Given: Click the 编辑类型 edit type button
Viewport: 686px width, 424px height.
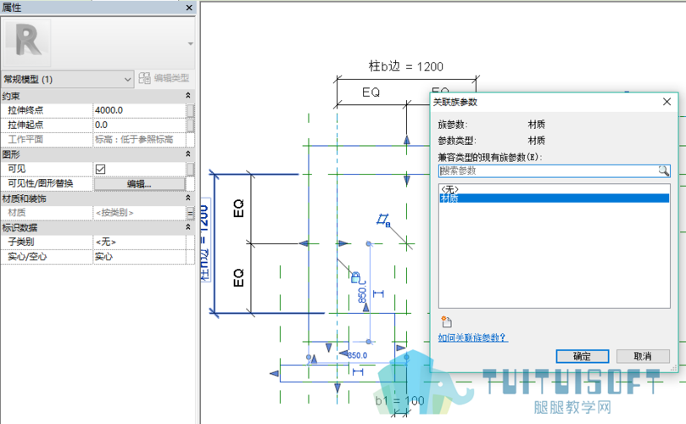Looking at the screenshot, I should 164,78.
